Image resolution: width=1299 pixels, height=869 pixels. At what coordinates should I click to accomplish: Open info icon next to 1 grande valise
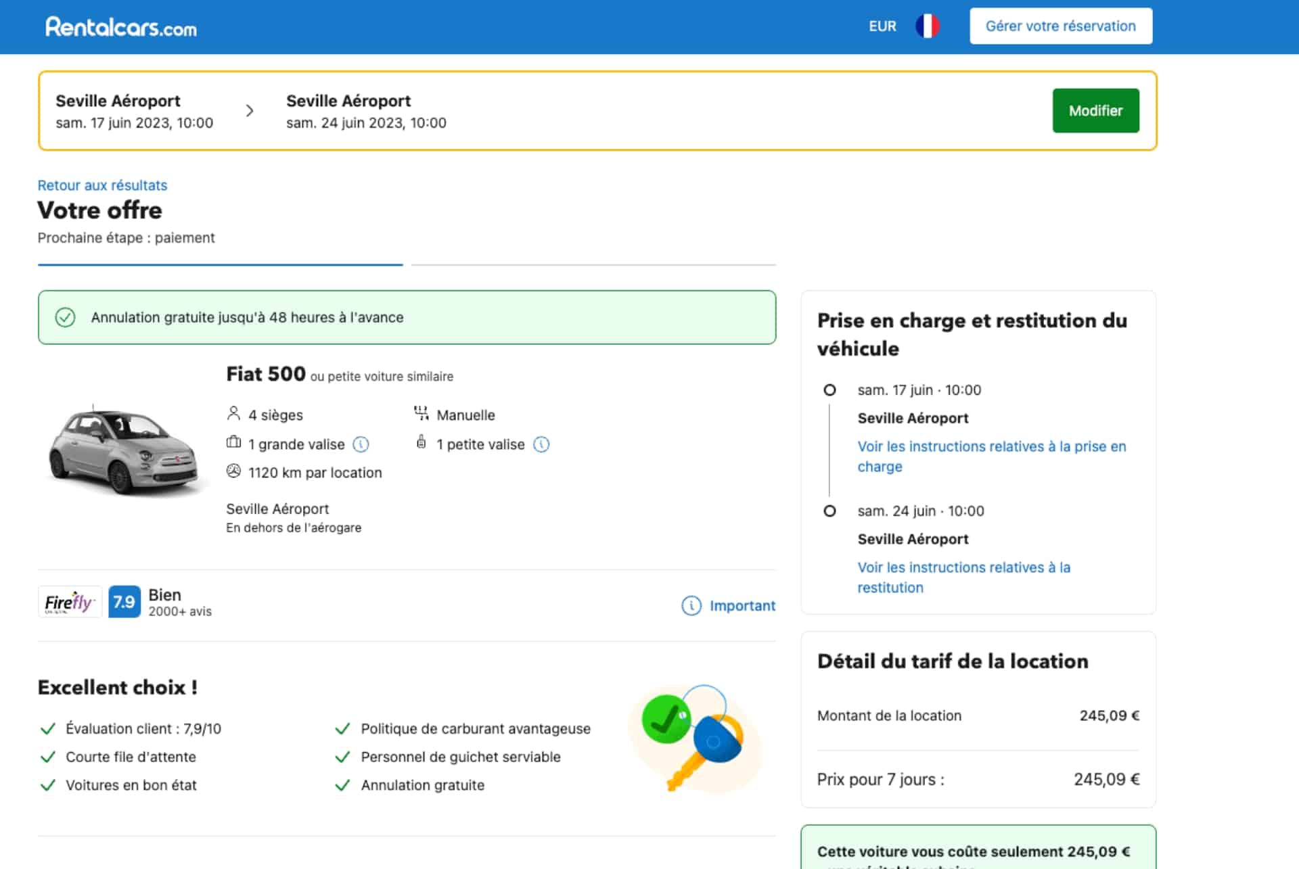tap(361, 444)
